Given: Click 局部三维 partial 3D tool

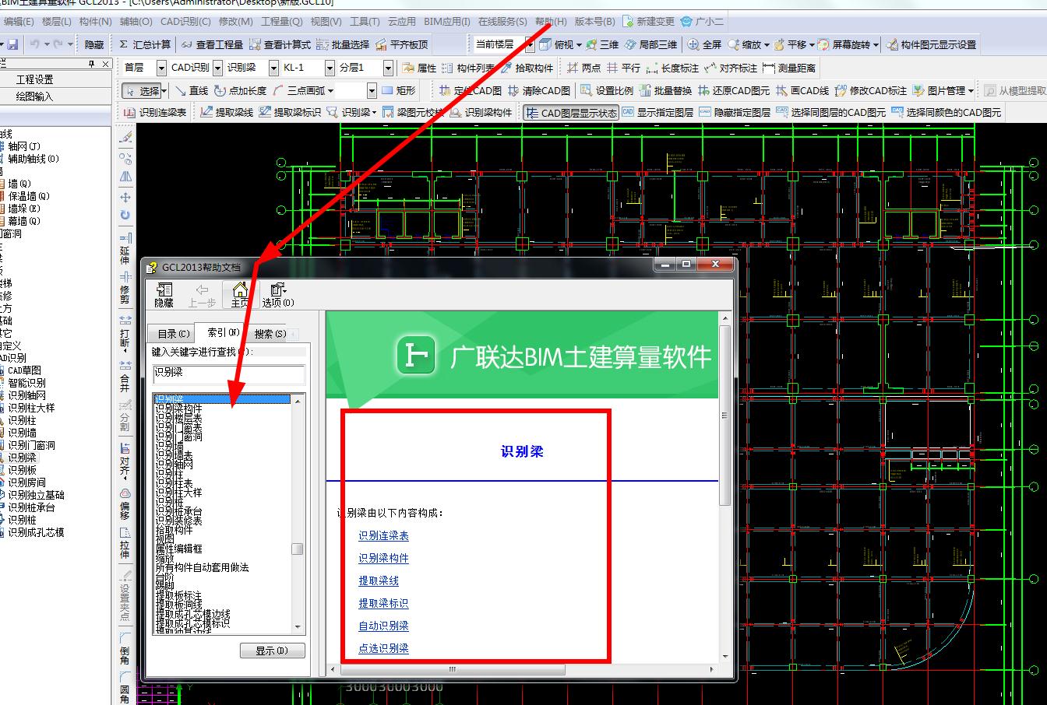Looking at the screenshot, I should pos(650,44).
